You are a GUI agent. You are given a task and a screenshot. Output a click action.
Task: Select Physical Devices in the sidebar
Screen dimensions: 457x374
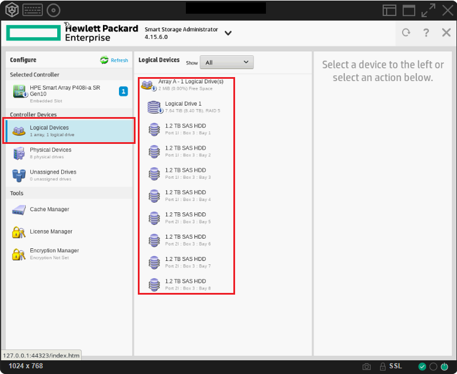(69, 153)
